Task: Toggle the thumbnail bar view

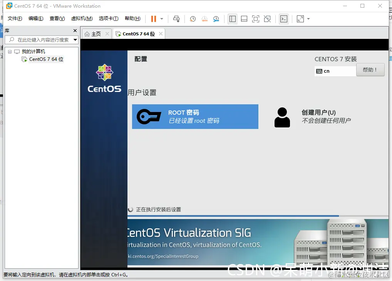Action: tap(244, 19)
